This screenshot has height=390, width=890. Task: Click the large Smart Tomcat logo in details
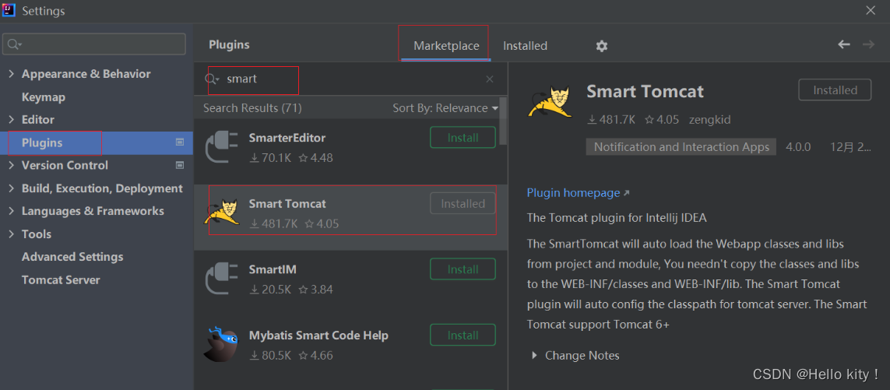click(548, 102)
